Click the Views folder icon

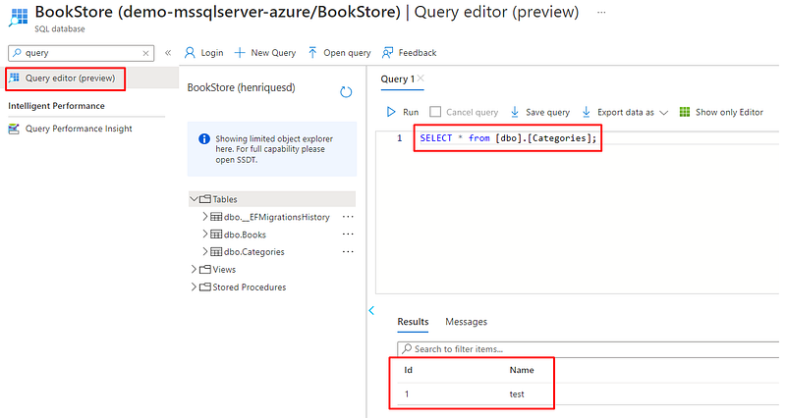(205, 269)
